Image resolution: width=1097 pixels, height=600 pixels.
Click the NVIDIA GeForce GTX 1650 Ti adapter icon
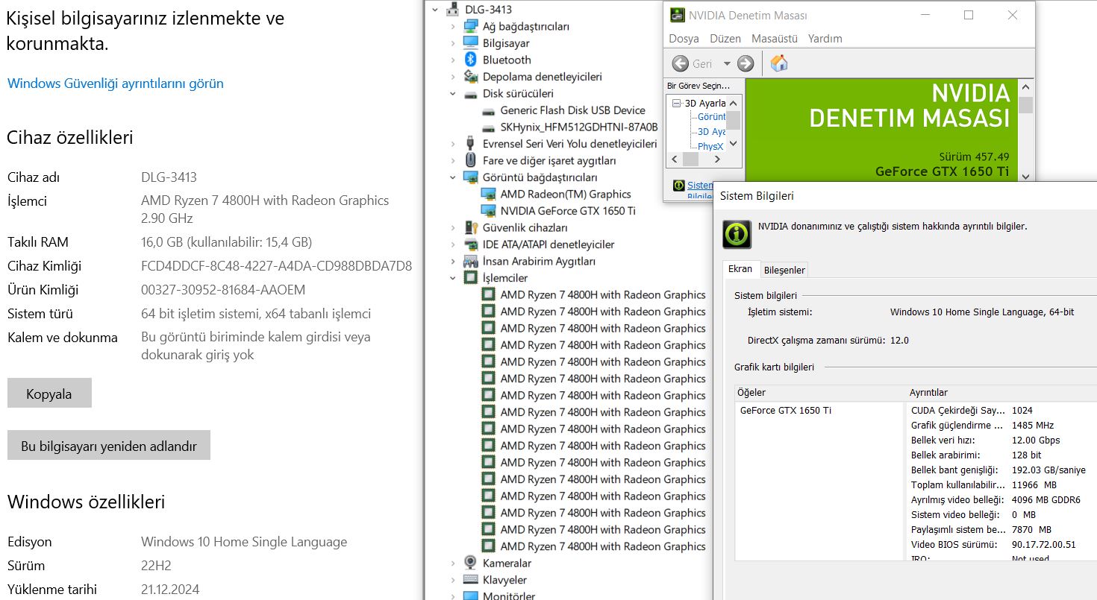coord(488,211)
